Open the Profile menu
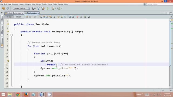Image resolution: width=173 pixels, height=97 pixels. (44, 4)
